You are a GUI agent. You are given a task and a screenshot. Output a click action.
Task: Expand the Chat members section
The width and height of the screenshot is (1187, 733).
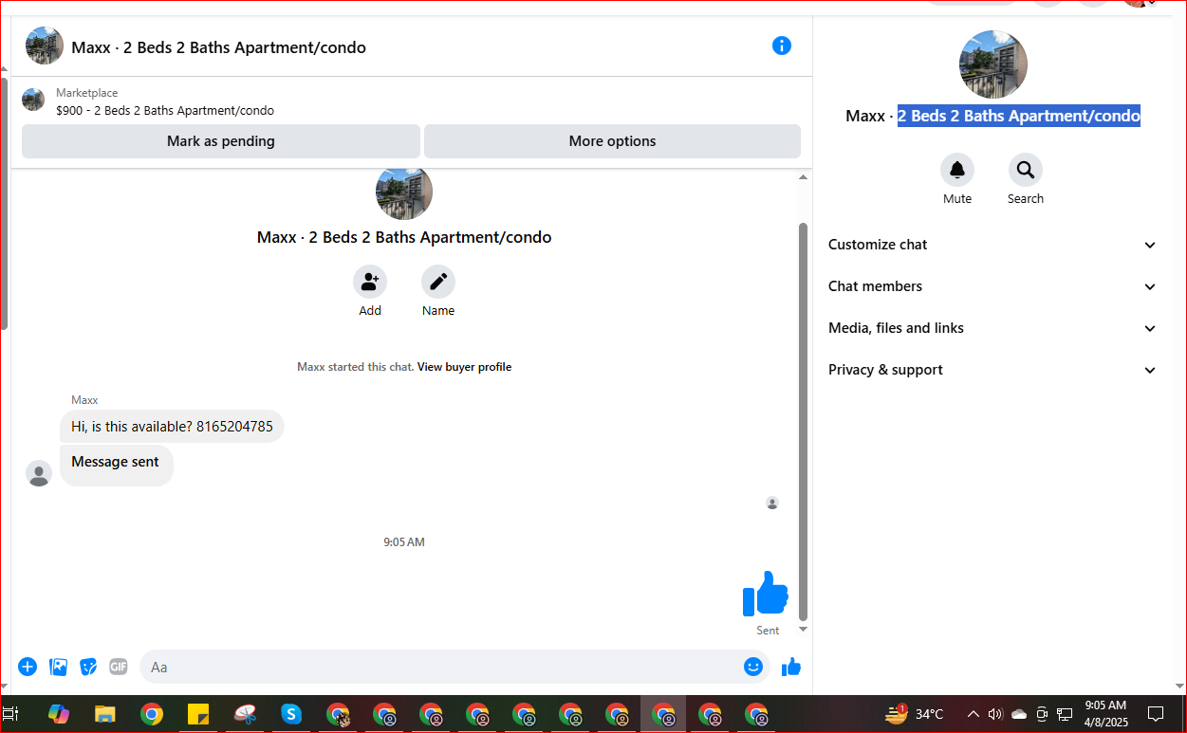click(x=993, y=286)
